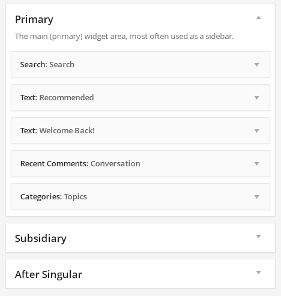The width and height of the screenshot is (281, 296).
Task: Select the Categories widget title
Action: [x=53, y=197]
